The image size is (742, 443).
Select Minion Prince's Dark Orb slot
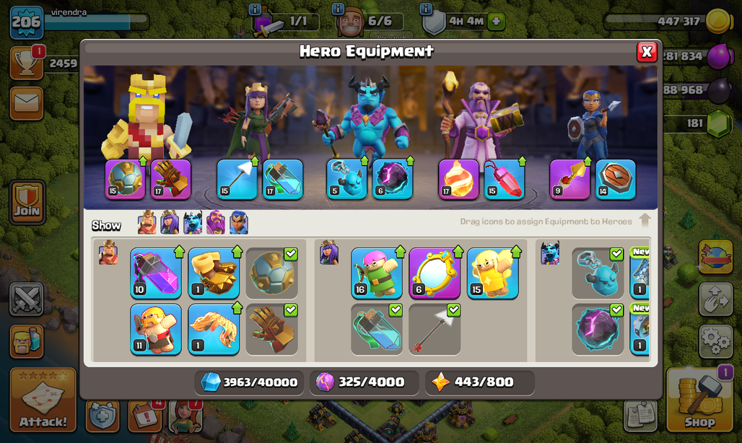[x=393, y=179]
